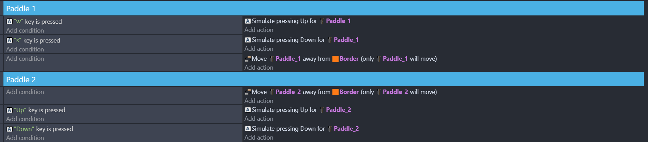The height and width of the screenshot is (142, 648).
Task: Click the keyboard icon beside "s" key condition
Action: pyautogui.click(x=9, y=40)
